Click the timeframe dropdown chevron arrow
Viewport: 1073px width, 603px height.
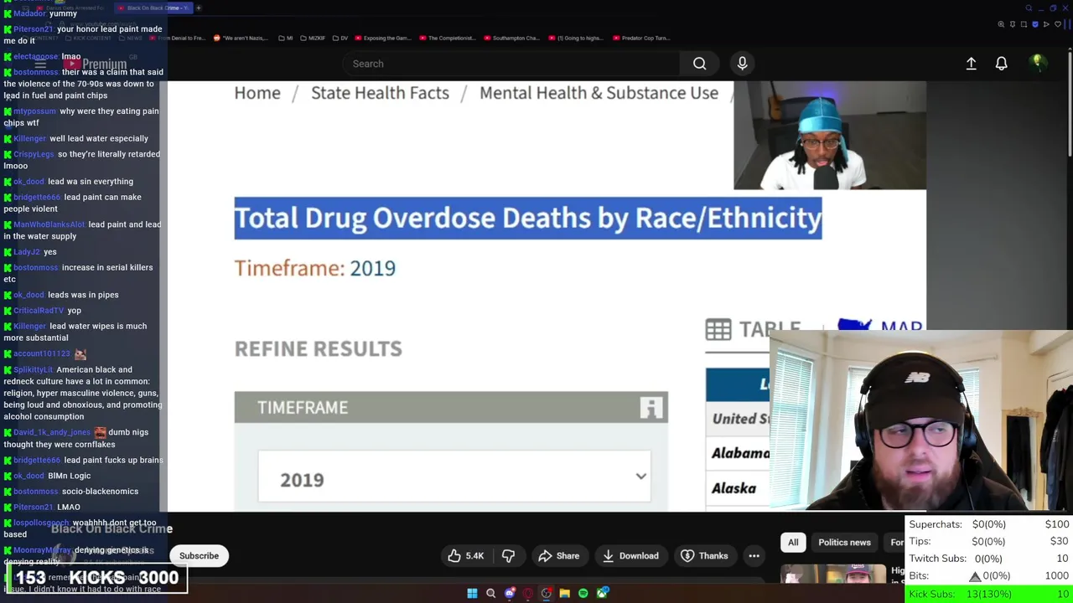tap(640, 477)
